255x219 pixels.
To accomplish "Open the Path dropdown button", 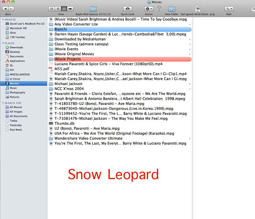I will (x=229, y=9).
